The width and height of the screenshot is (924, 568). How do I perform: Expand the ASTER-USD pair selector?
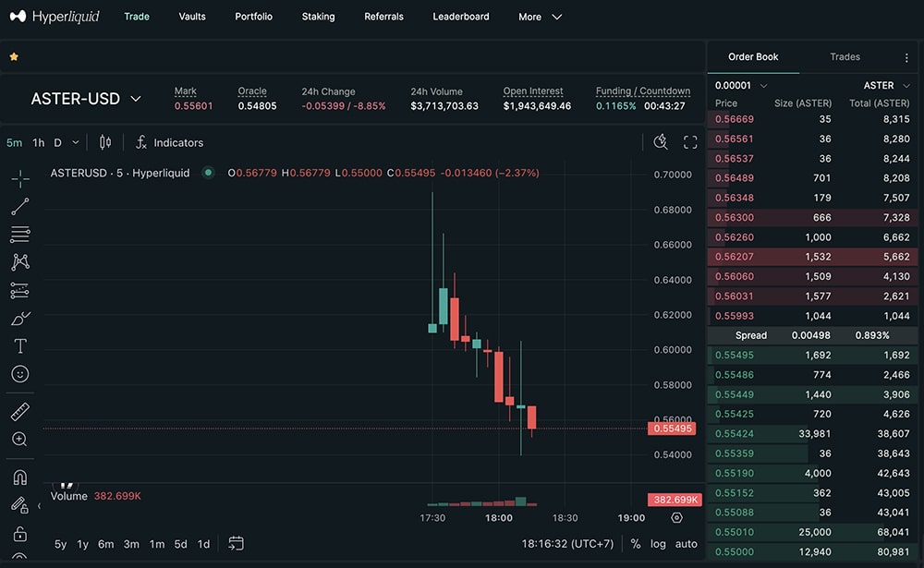click(x=86, y=99)
